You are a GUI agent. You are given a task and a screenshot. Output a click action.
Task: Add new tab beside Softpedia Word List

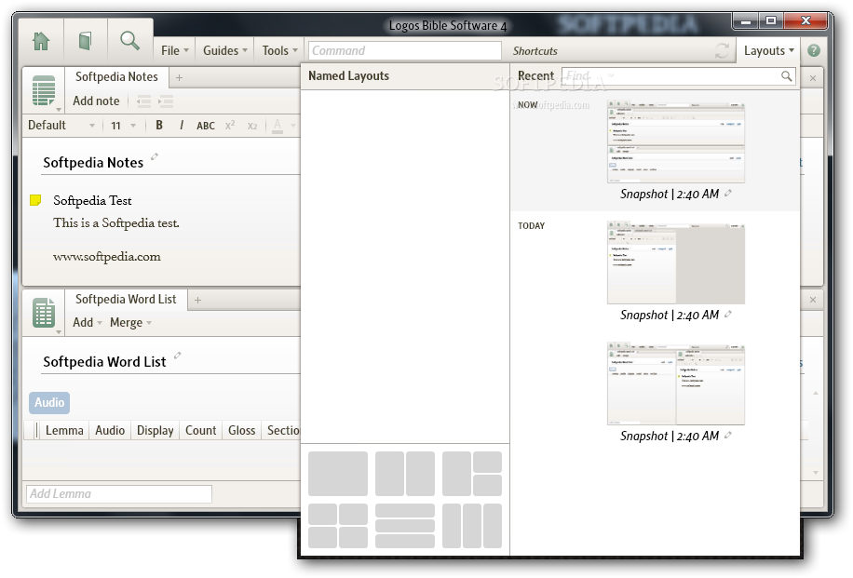[x=198, y=300]
